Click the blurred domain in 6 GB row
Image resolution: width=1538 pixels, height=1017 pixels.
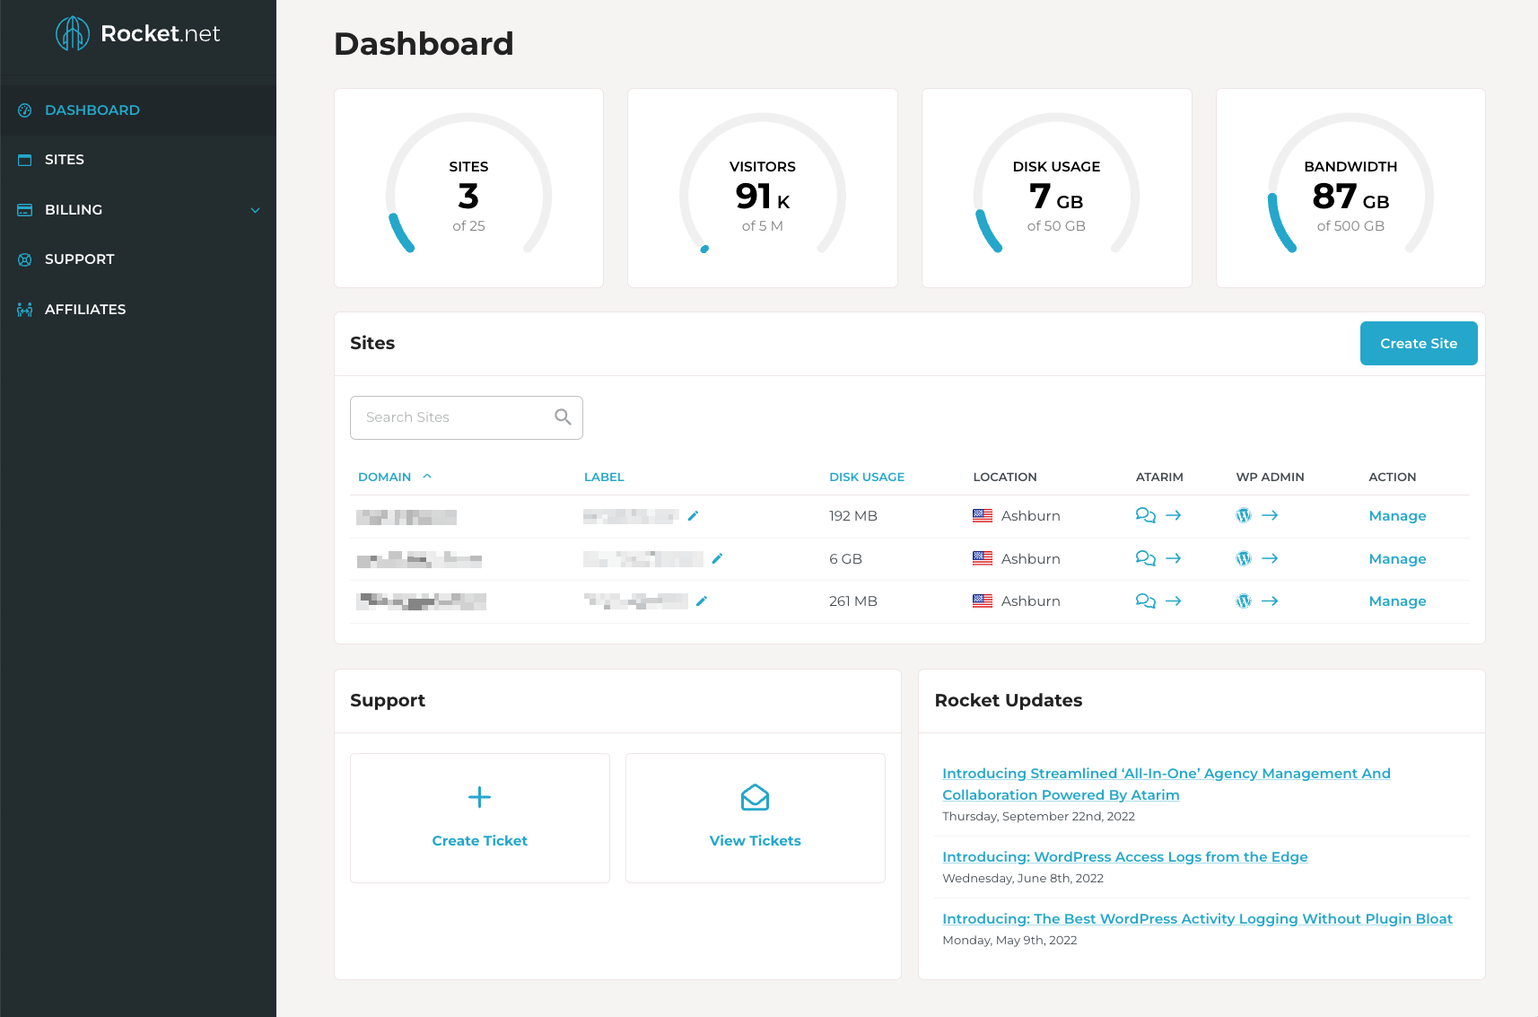419,560
